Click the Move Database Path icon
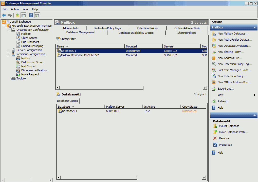 tap(215, 132)
